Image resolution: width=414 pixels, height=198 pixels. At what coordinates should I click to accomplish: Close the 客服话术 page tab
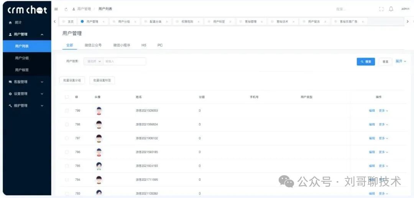pyautogui.click(x=293, y=21)
